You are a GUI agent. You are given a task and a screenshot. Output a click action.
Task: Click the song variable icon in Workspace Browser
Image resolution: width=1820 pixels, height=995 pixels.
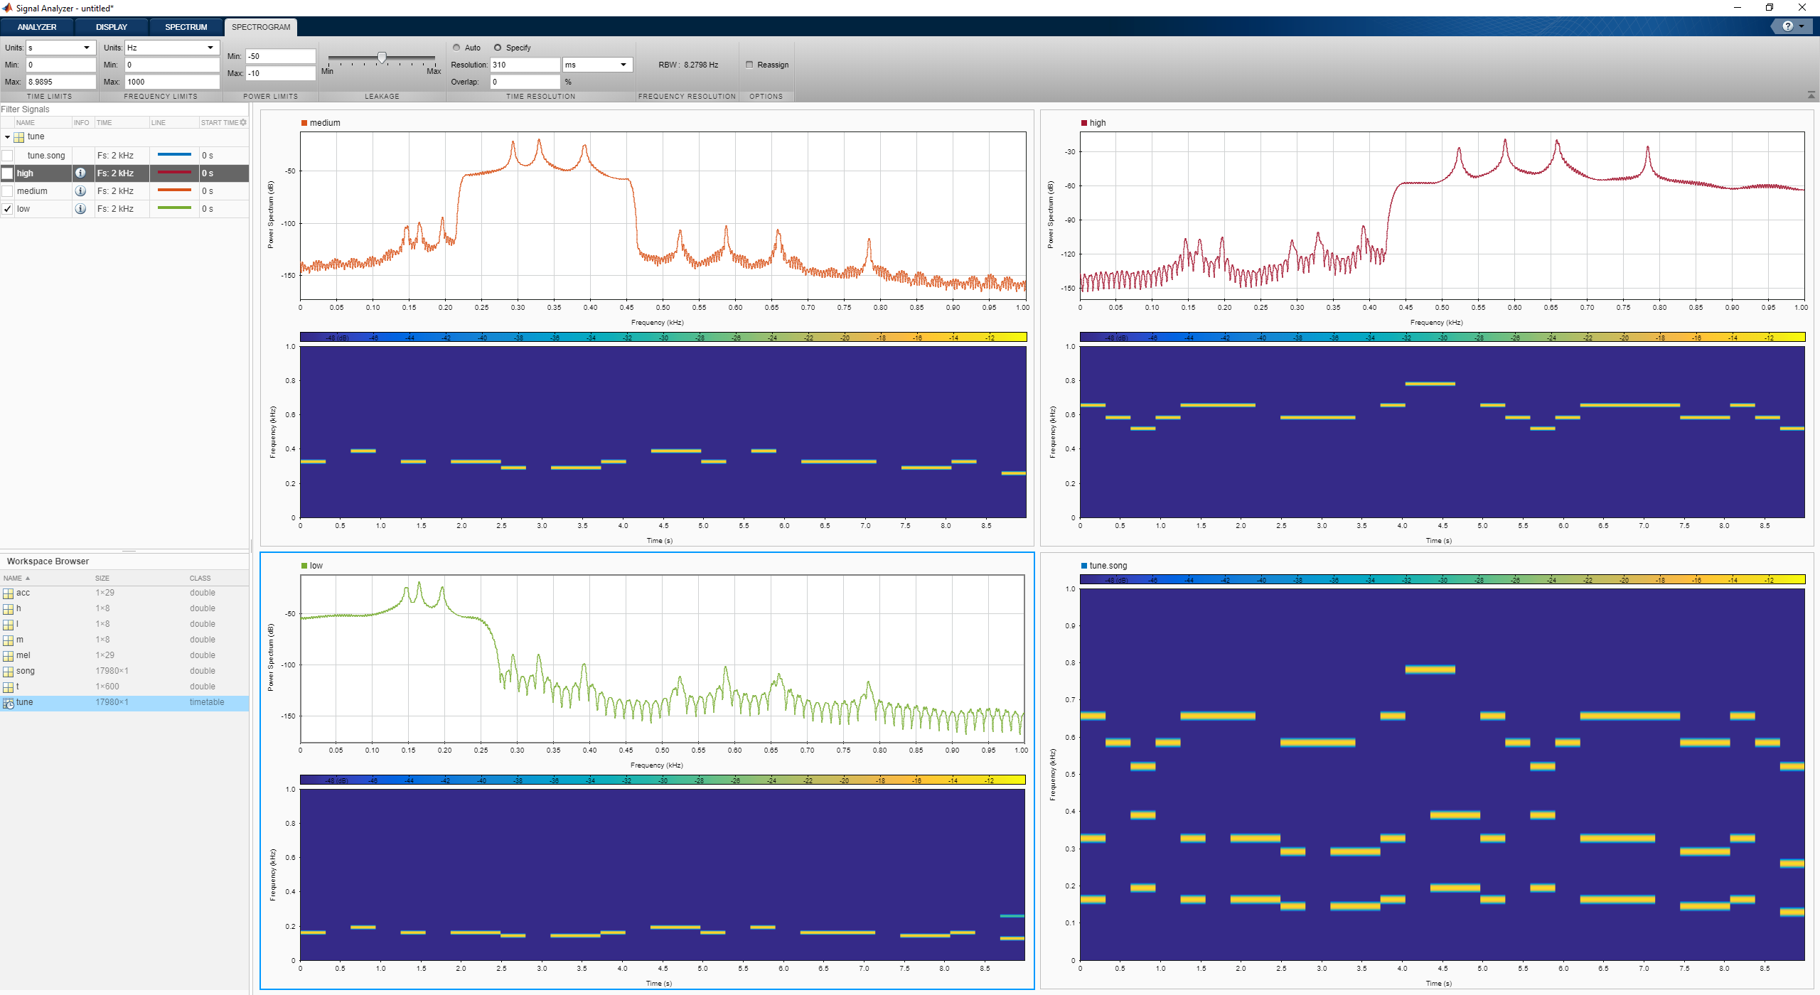9,672
